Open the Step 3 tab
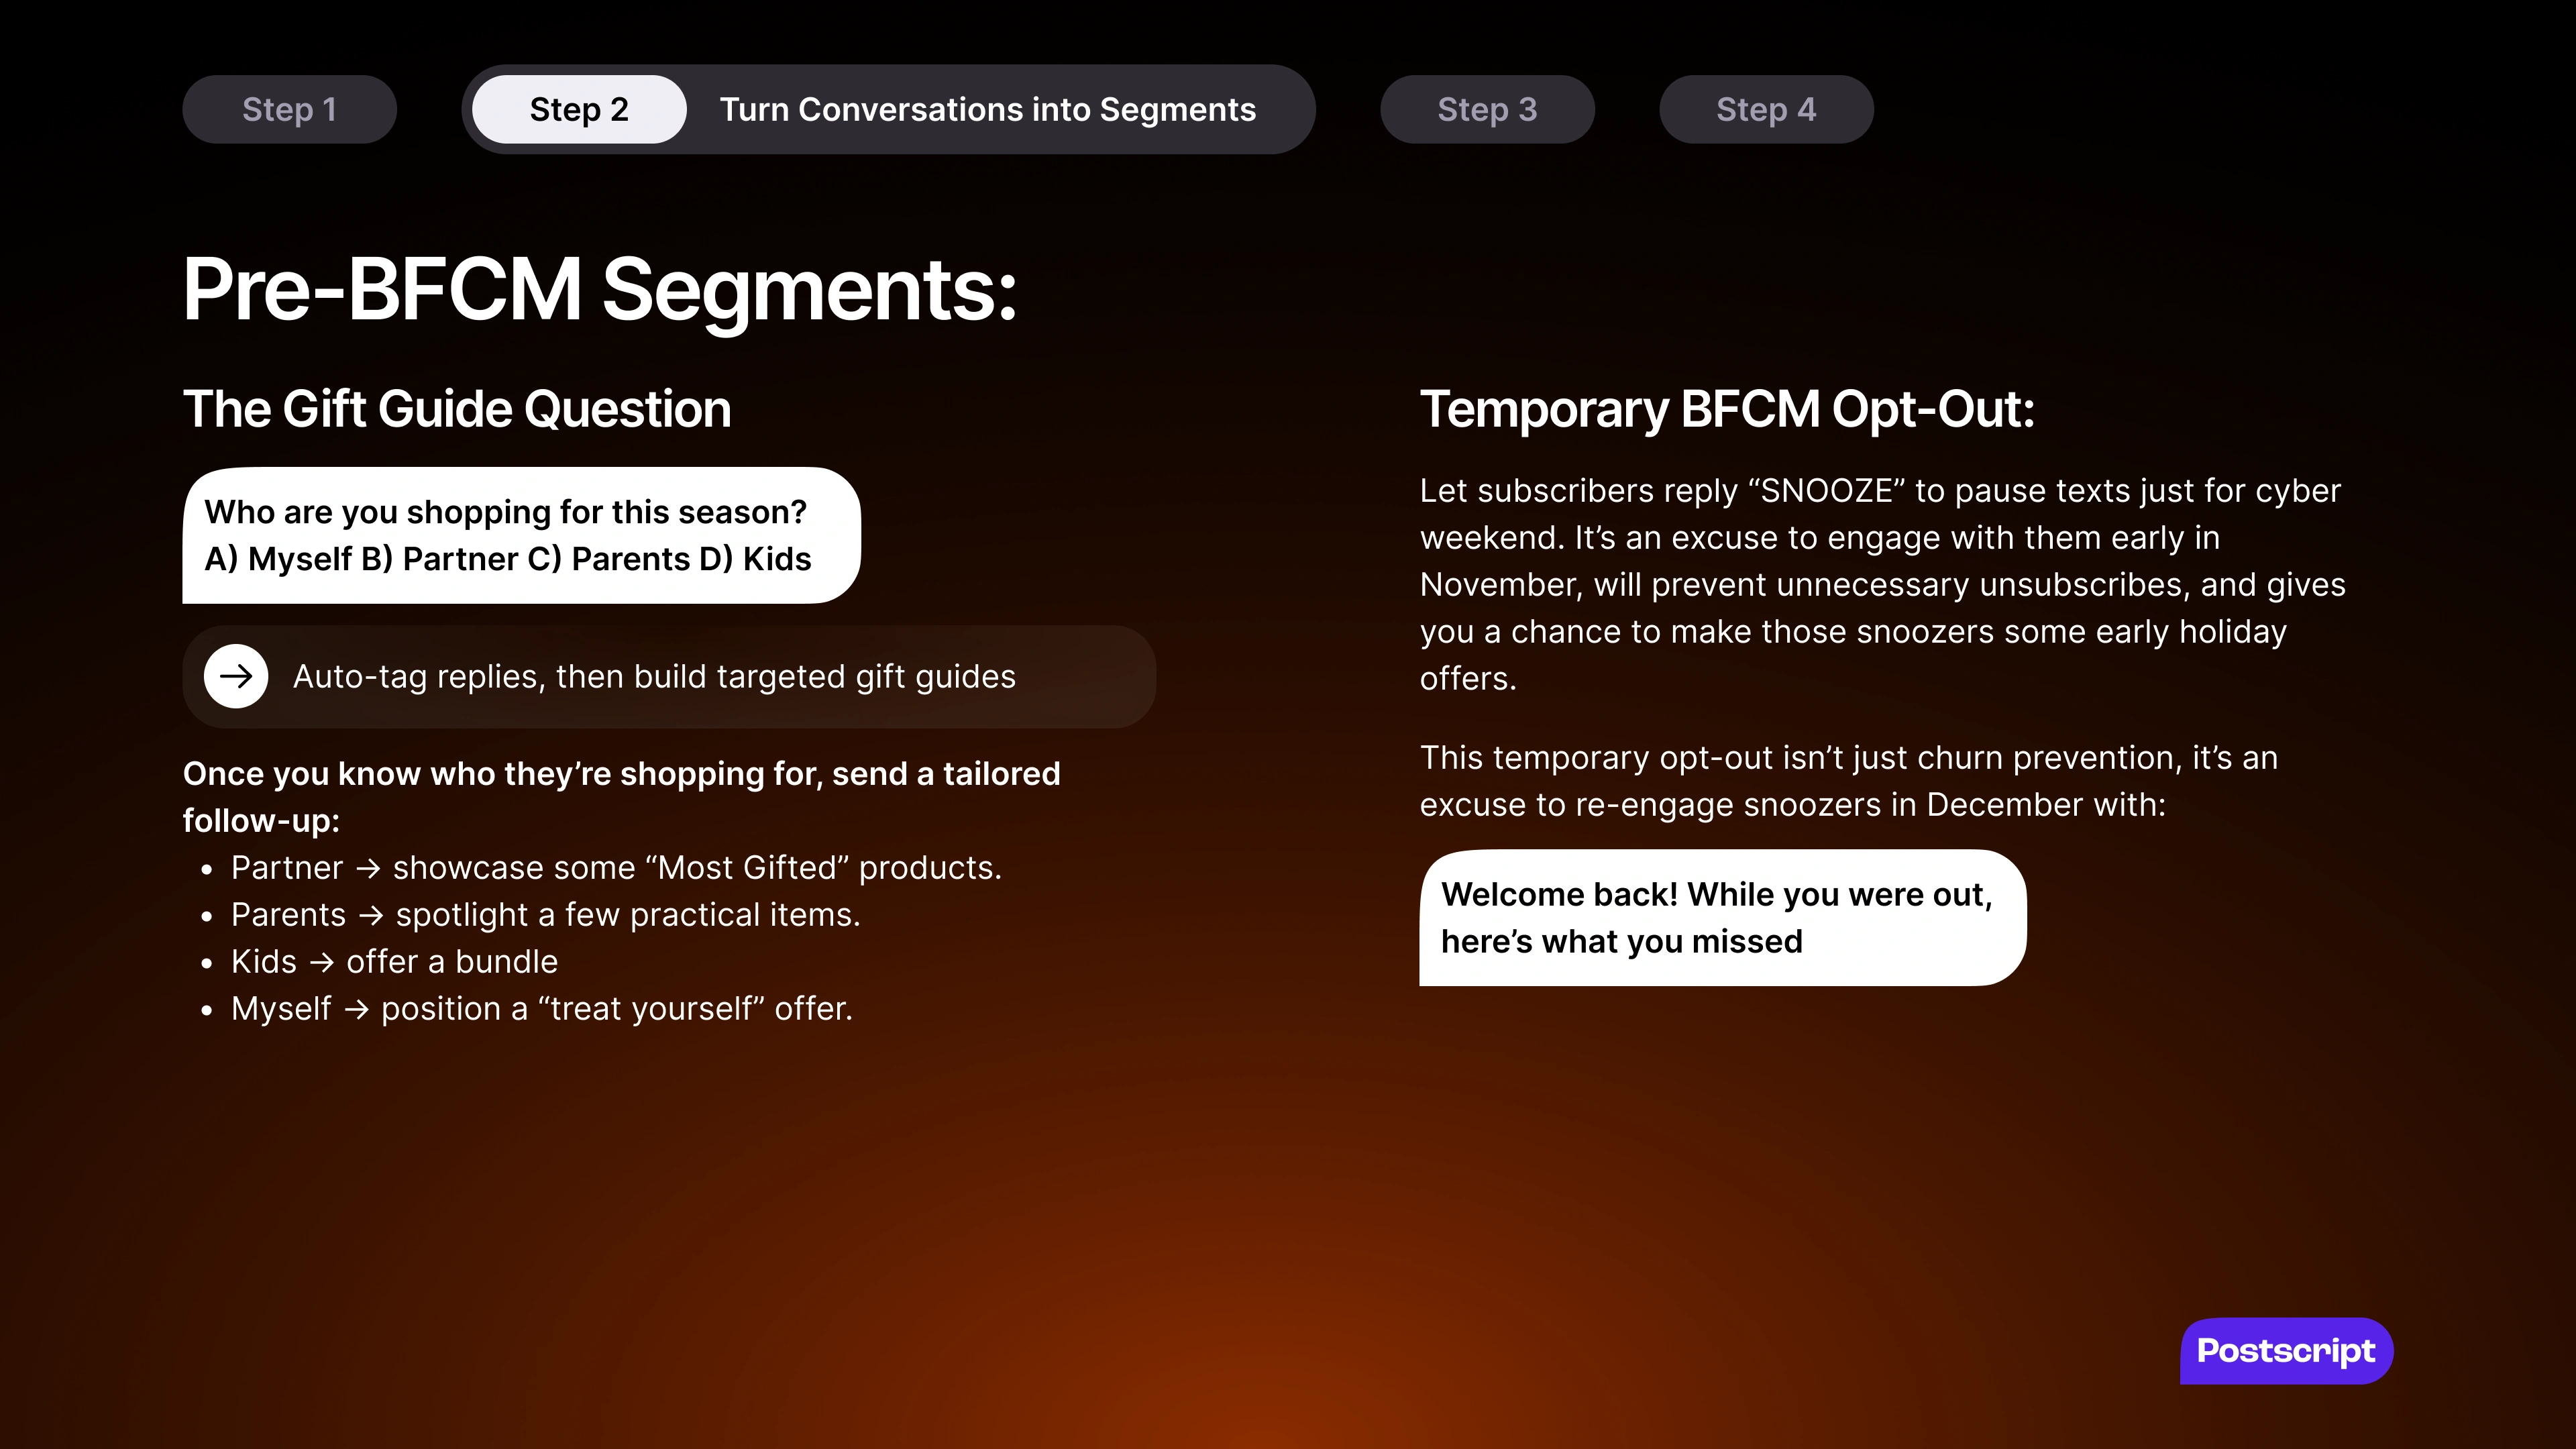Screen dimensions: 2576x1449 coord(1487,109)
